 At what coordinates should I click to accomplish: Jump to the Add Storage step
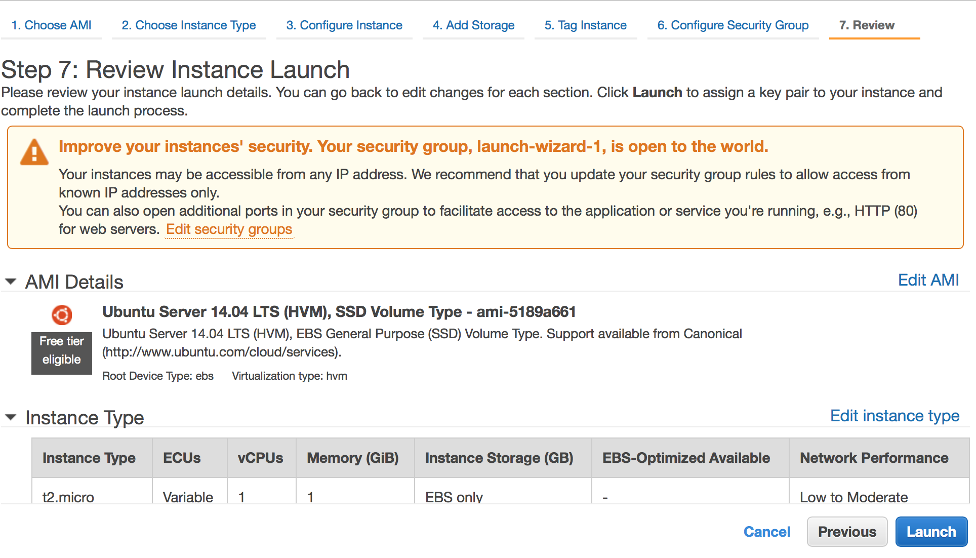coord(473,25)
